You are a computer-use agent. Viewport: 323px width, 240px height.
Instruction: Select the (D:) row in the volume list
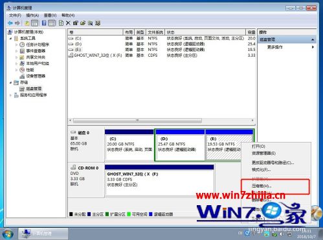(162, 44)
